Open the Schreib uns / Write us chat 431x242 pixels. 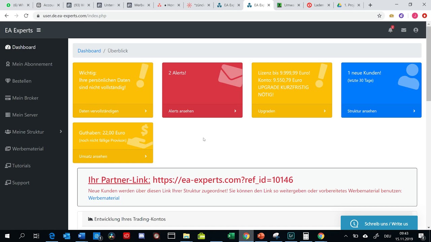click(x=379, y=223)
